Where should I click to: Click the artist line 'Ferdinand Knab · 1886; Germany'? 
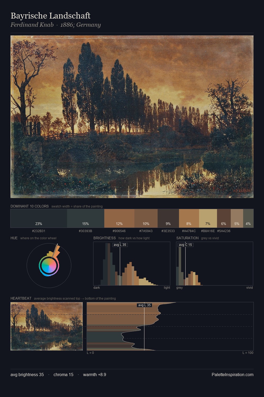pyautogui.click(x=56, y=25)
